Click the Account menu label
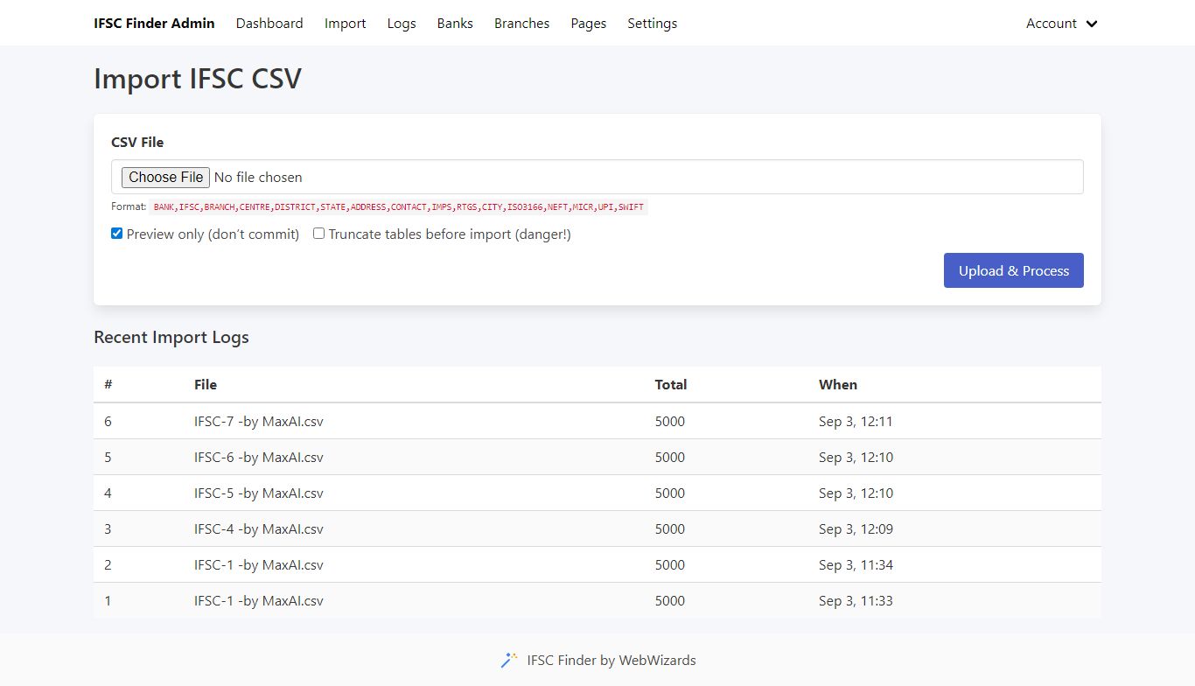1195x686 pixels. coord(1051,24)
